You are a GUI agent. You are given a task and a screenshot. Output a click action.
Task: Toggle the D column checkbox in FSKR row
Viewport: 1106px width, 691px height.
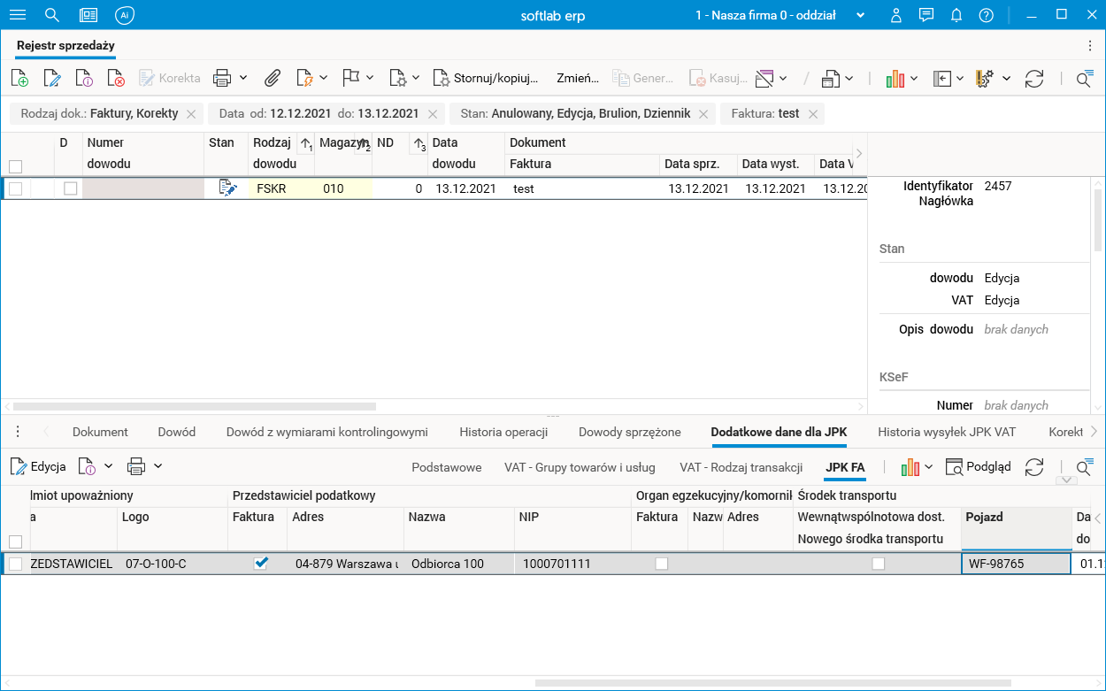point(70,188)
